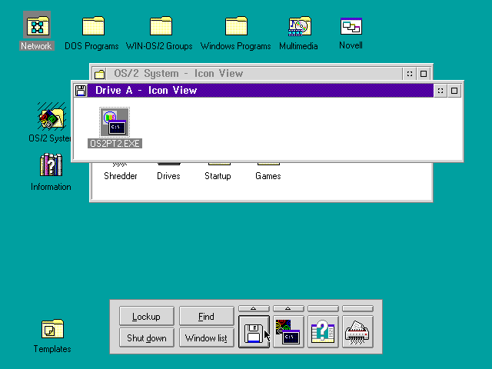The image size is (492, 369).
Task: Select the OS/2 System desktop icon
Action: pyautogui.click(x=52, y=116)
